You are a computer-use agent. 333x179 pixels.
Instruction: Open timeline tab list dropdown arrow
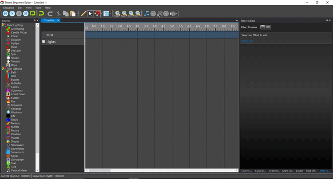[x=237, y=21]
